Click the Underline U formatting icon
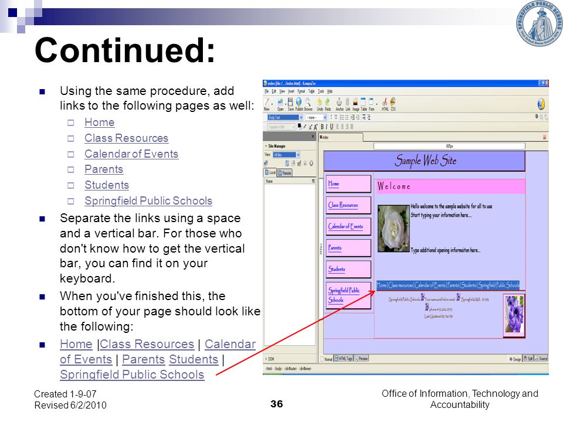Image resolution: width=563 pixels, height=422 pixels. point(331,127)
